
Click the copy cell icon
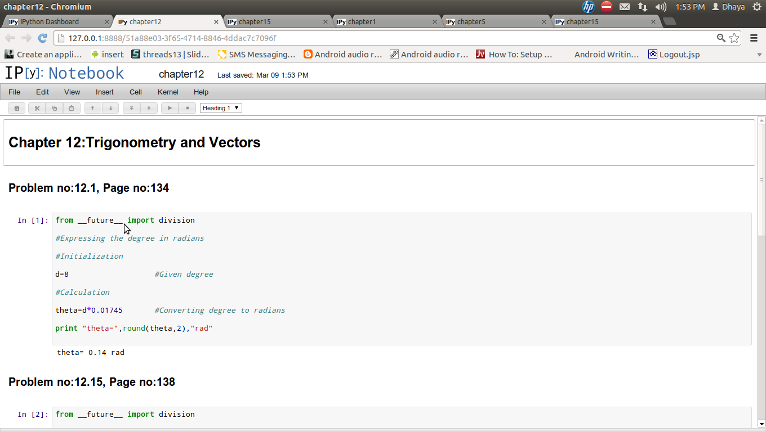(x=54, y=108)
